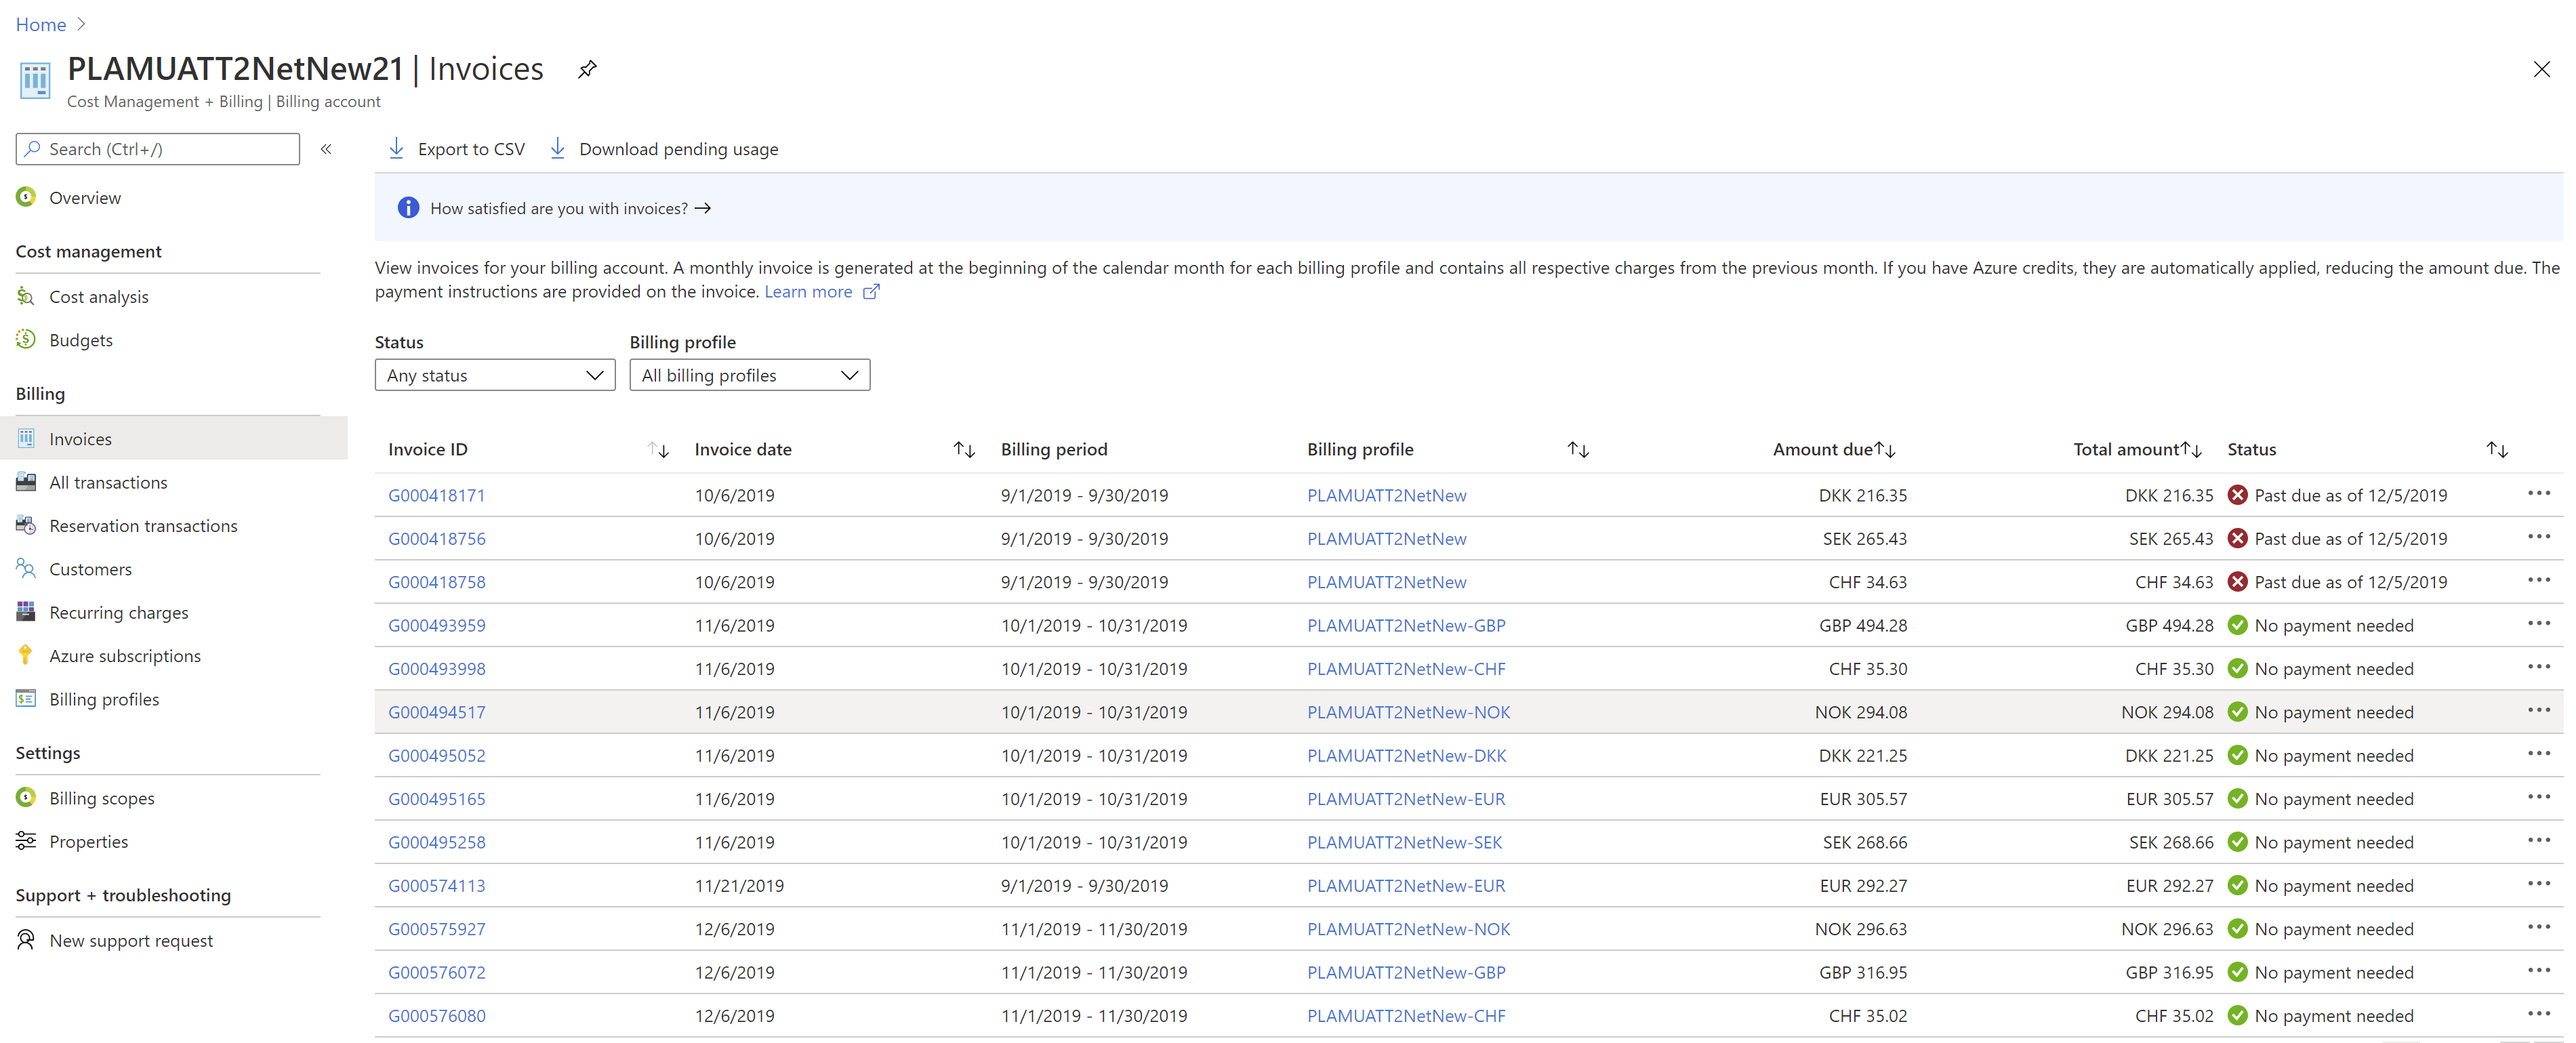Click the Budgets icon in sidebar
This screenshot has width=2576, height=1043.
tap(26, 339)
